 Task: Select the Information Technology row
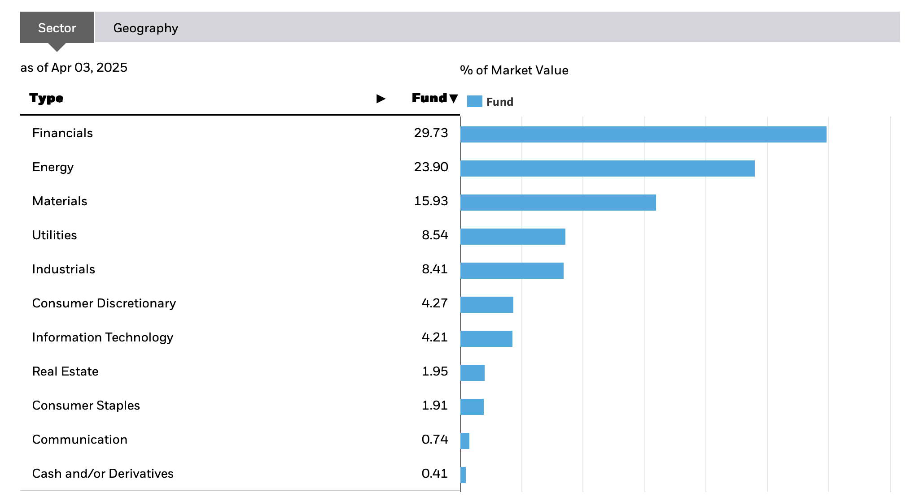pyautogui.click(x=103, y=337)
